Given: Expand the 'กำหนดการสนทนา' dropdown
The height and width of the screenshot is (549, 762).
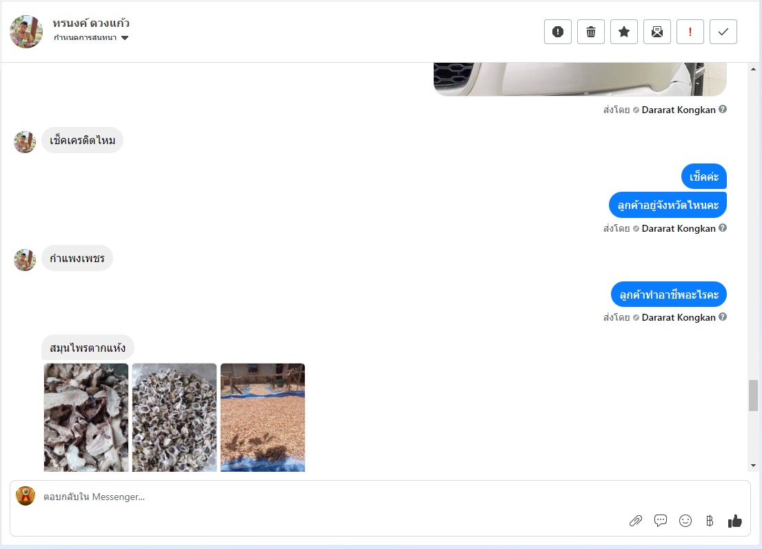Looking at the screenshot, I should (91, 37).
